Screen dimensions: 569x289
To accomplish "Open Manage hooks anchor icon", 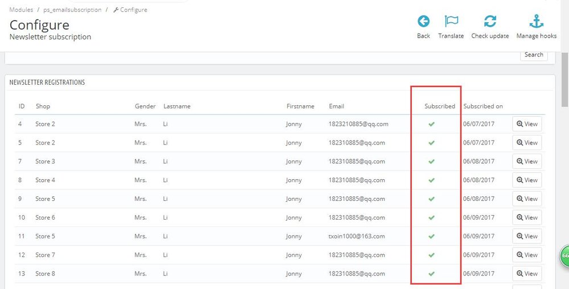I will point(537,22).
